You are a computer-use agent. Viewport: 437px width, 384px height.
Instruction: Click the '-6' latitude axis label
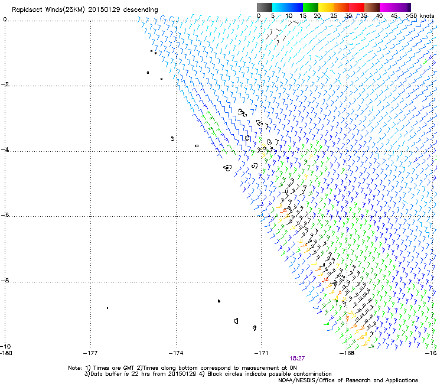[x=5, y=214]
